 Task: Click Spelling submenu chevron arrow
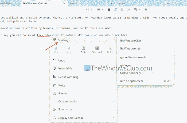[x=113, y=40]
